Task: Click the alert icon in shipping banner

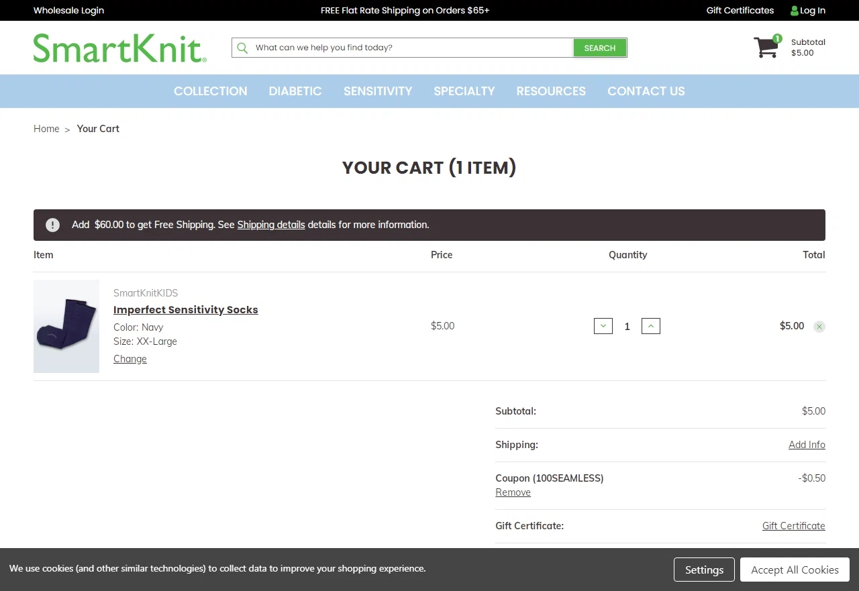Action: tap(52, 225)
